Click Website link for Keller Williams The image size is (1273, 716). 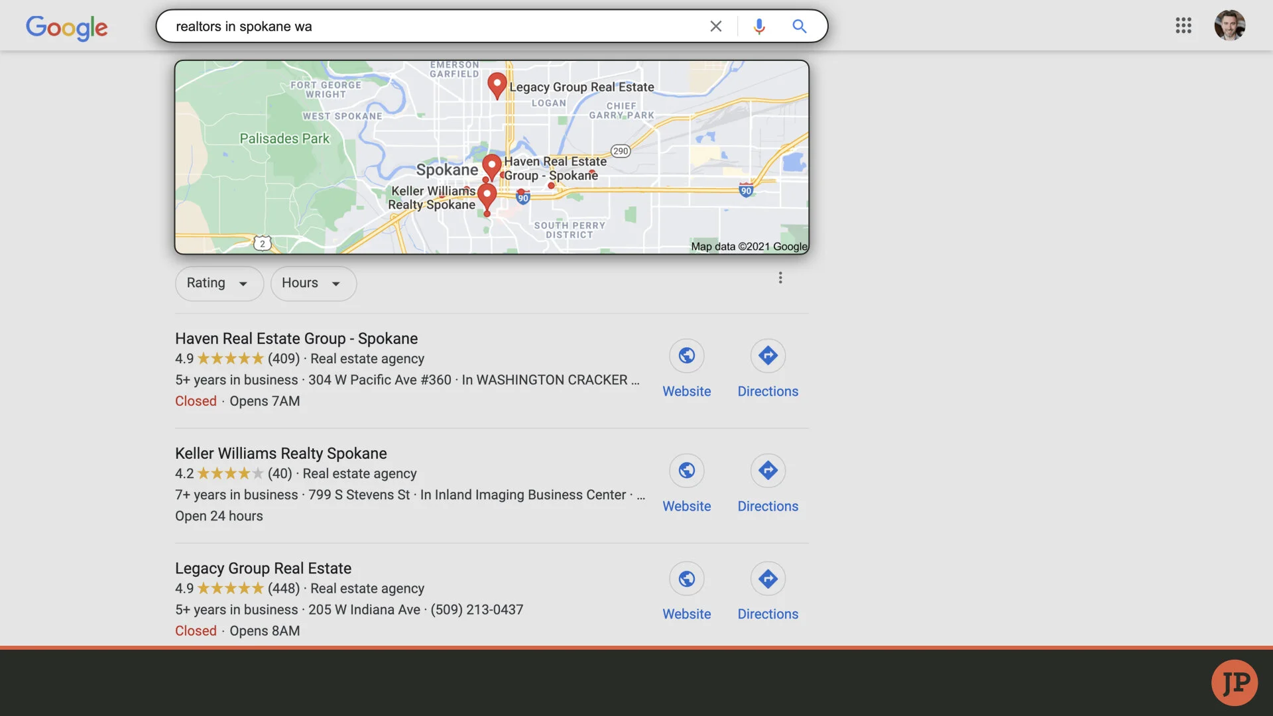(x=687, y=506)
